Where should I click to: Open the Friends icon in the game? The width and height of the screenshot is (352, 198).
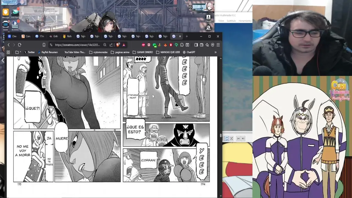[x=208, y=18]
